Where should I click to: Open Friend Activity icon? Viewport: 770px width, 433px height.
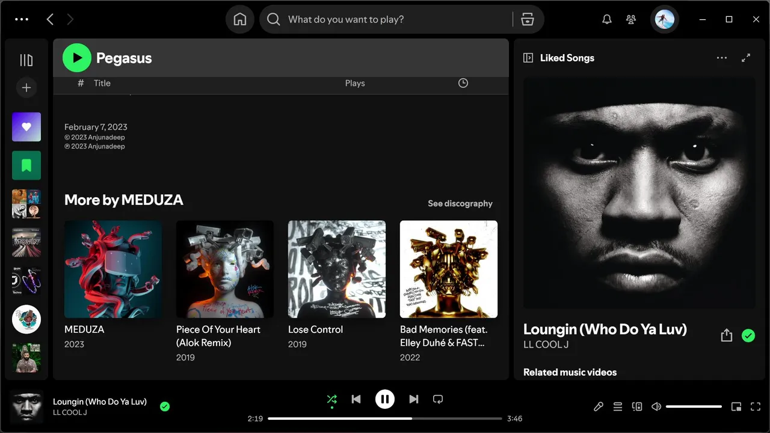[631, 19]
